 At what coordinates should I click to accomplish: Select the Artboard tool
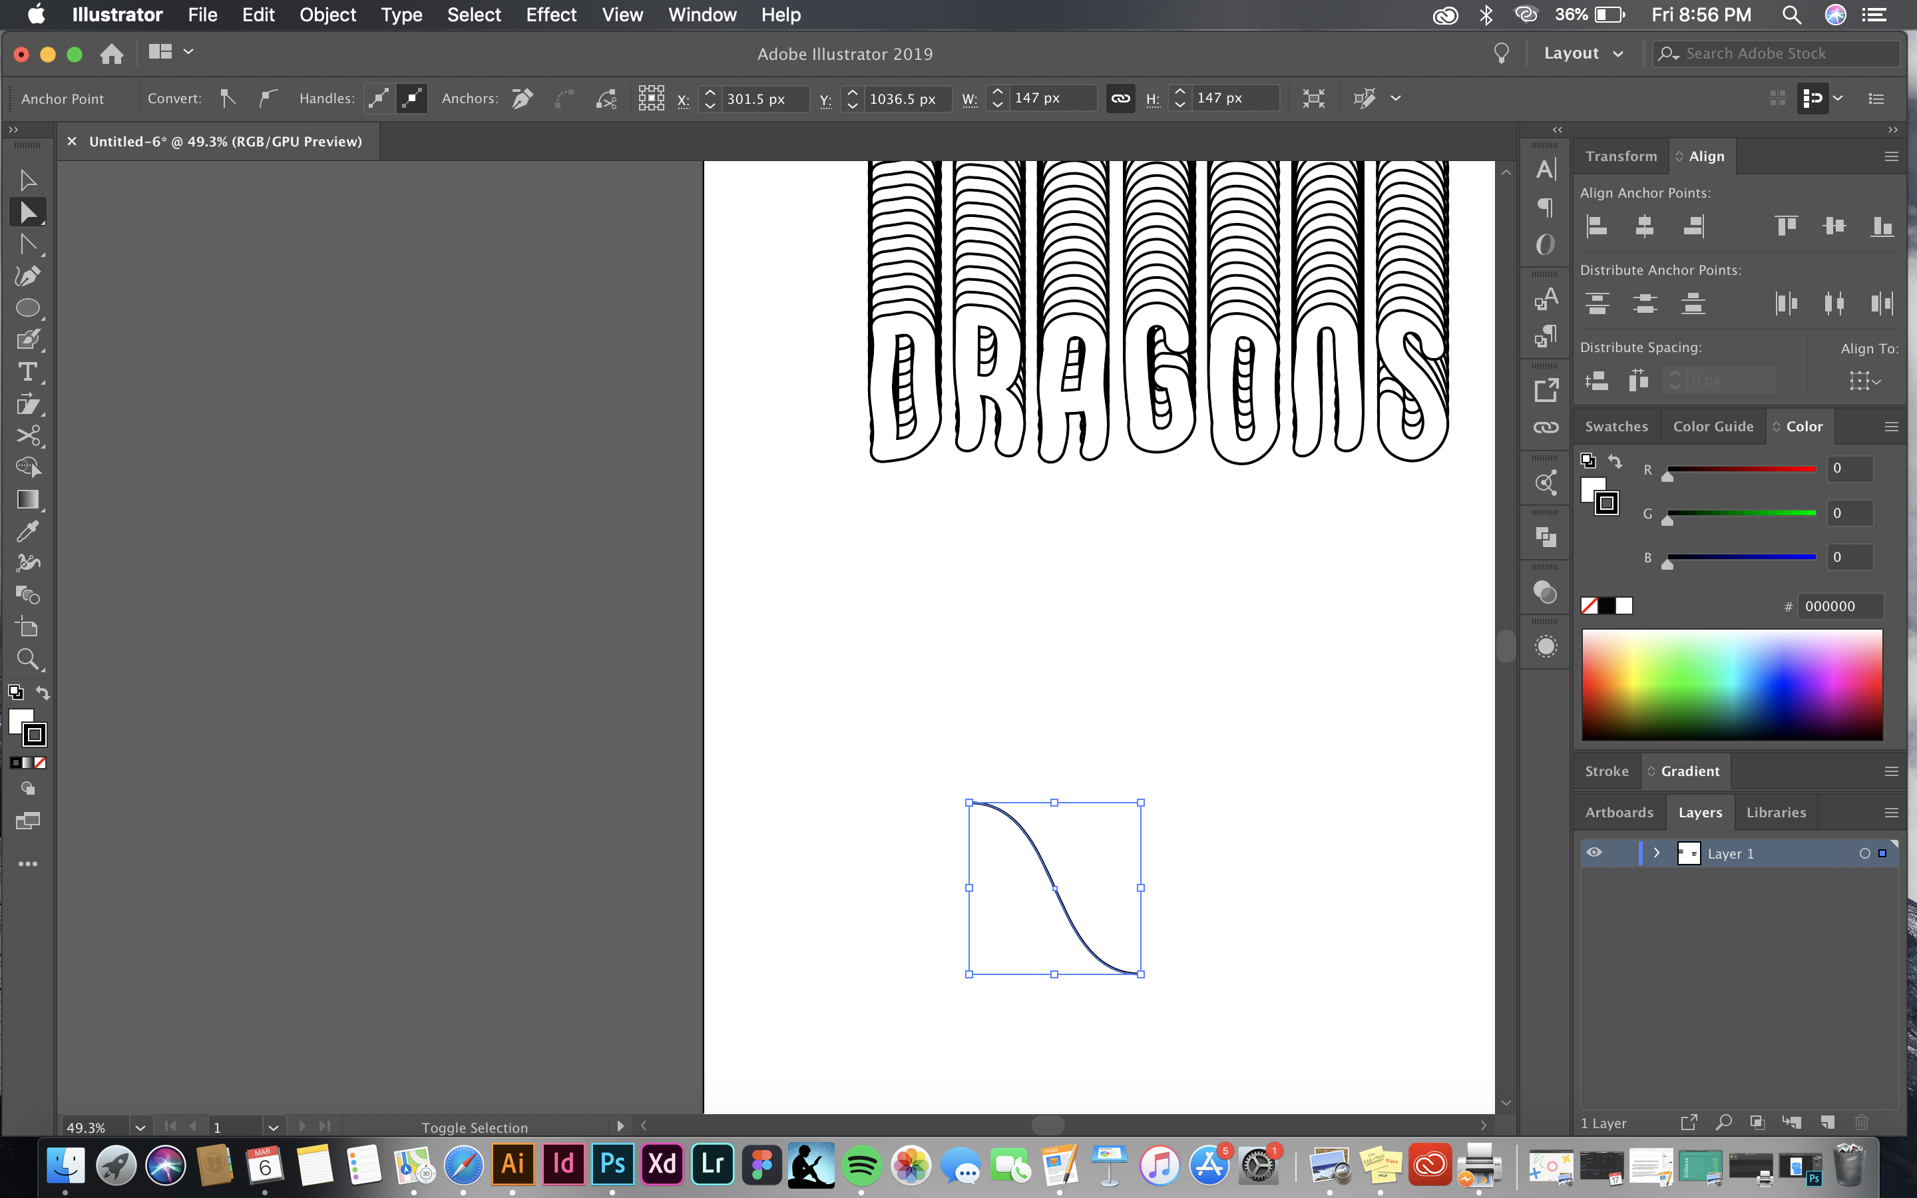(x=28, y=628)
